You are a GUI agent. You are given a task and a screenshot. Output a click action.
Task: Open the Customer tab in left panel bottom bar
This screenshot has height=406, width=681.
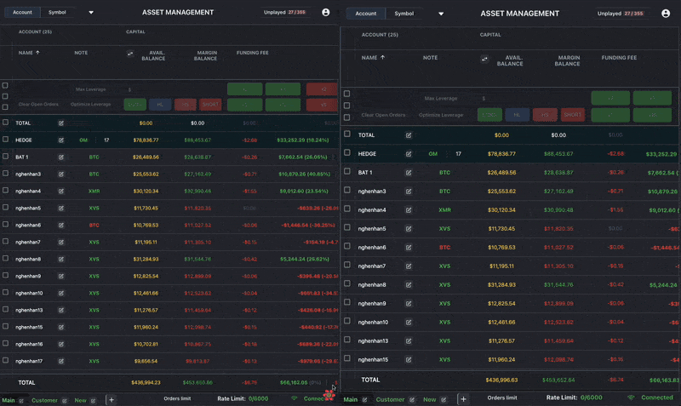[x=44, y=400]
